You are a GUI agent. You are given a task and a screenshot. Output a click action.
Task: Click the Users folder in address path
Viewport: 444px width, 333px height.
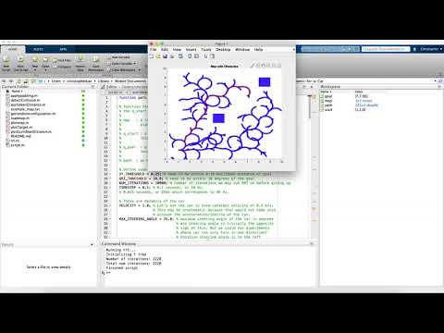[x=56, y=81]
